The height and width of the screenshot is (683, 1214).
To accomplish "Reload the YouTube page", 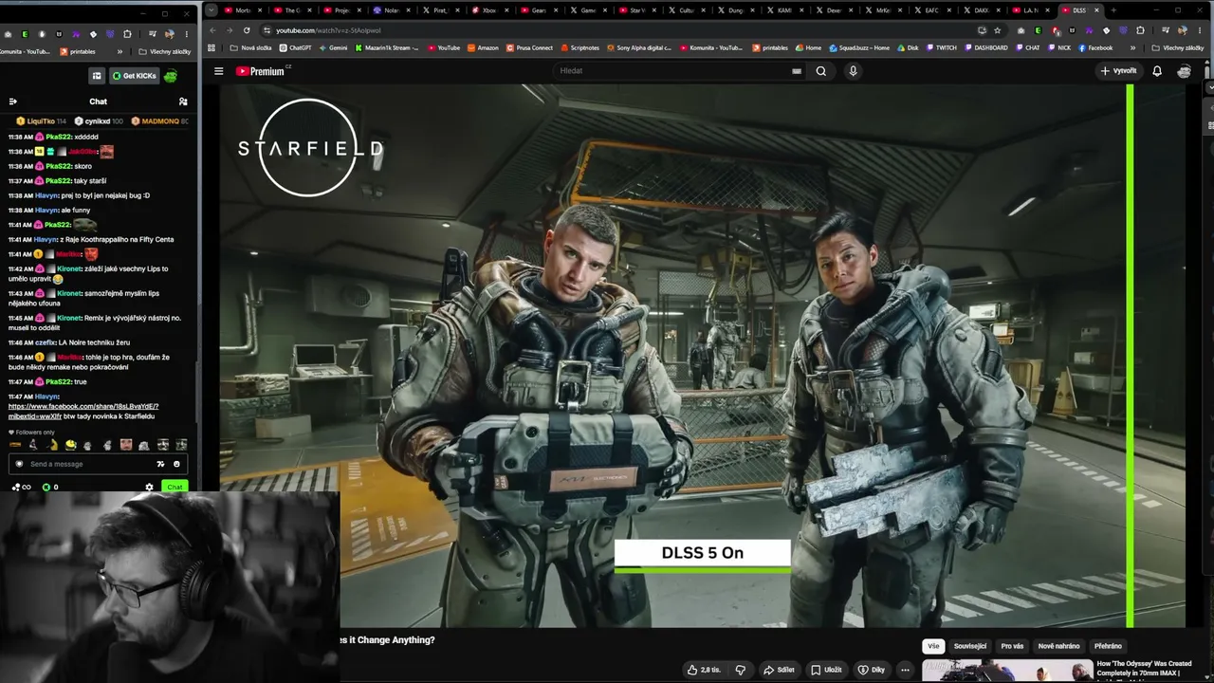I will (247, 30).
